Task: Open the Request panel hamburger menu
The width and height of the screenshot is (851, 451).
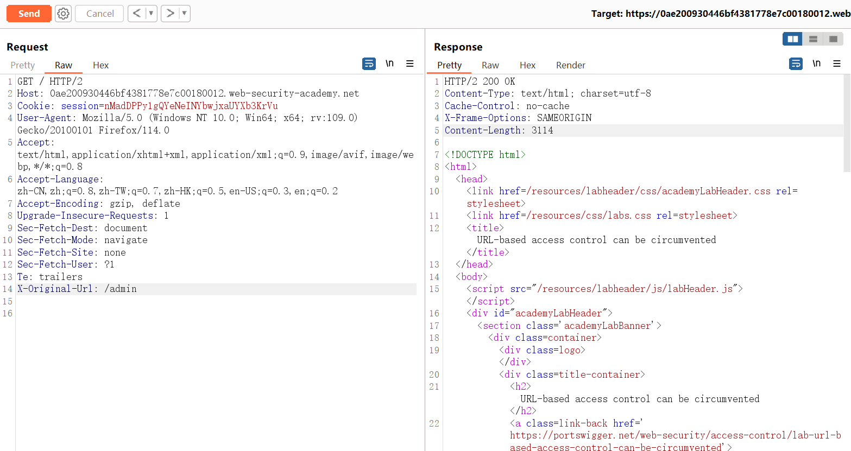Action: point(410,64)
